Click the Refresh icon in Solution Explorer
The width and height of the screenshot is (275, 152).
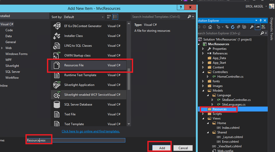point(233,27)
